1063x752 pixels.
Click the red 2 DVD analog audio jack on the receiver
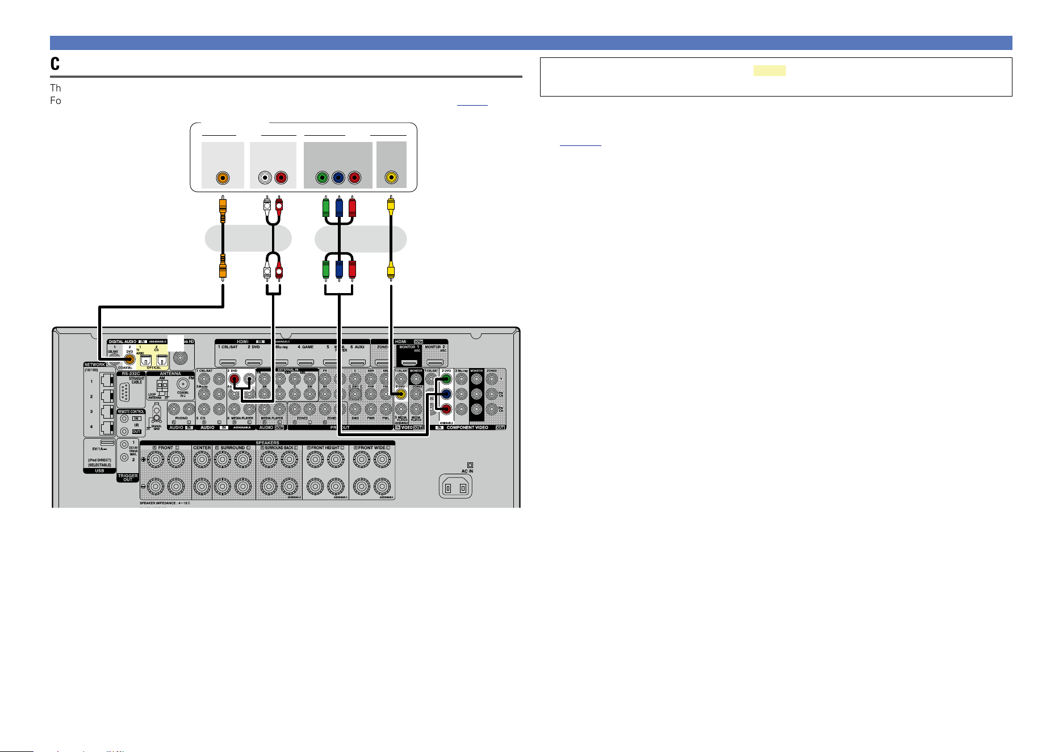point(235,378)
